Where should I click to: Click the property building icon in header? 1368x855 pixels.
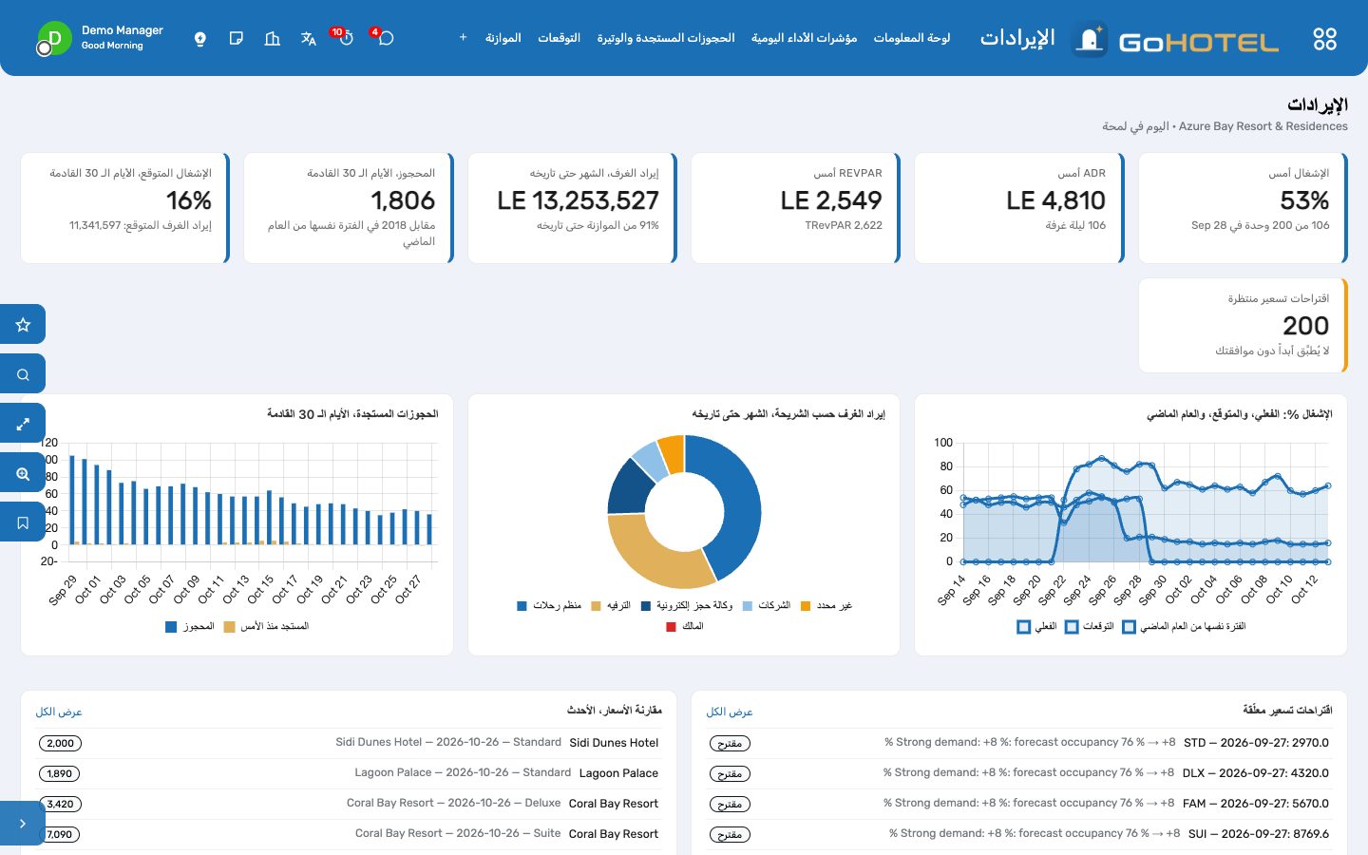(272, 39)
